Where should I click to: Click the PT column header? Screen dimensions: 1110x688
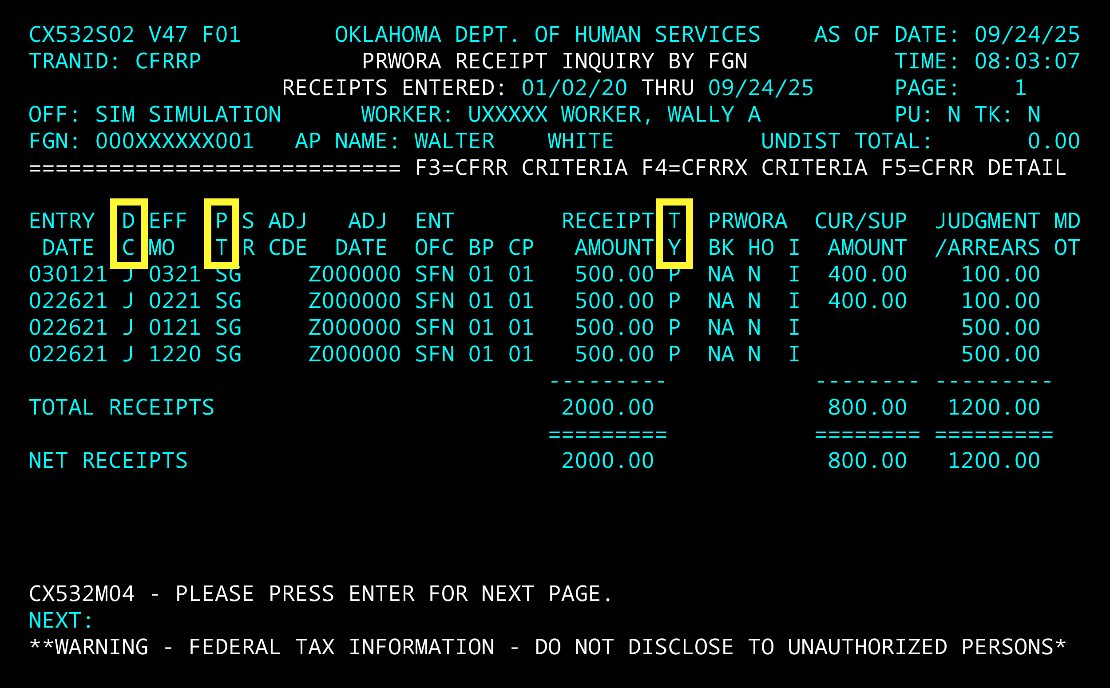coord(222,235)
